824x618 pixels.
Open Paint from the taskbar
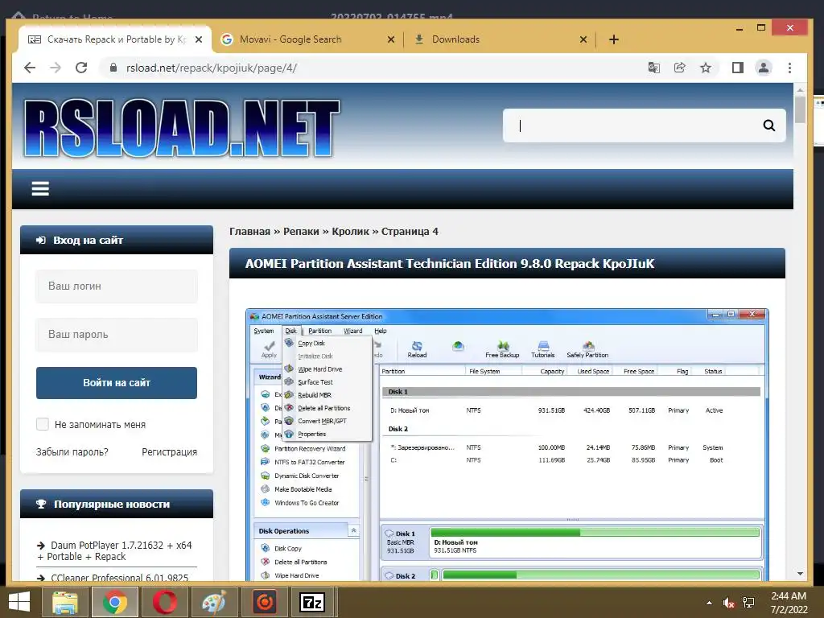pos(214,602)
